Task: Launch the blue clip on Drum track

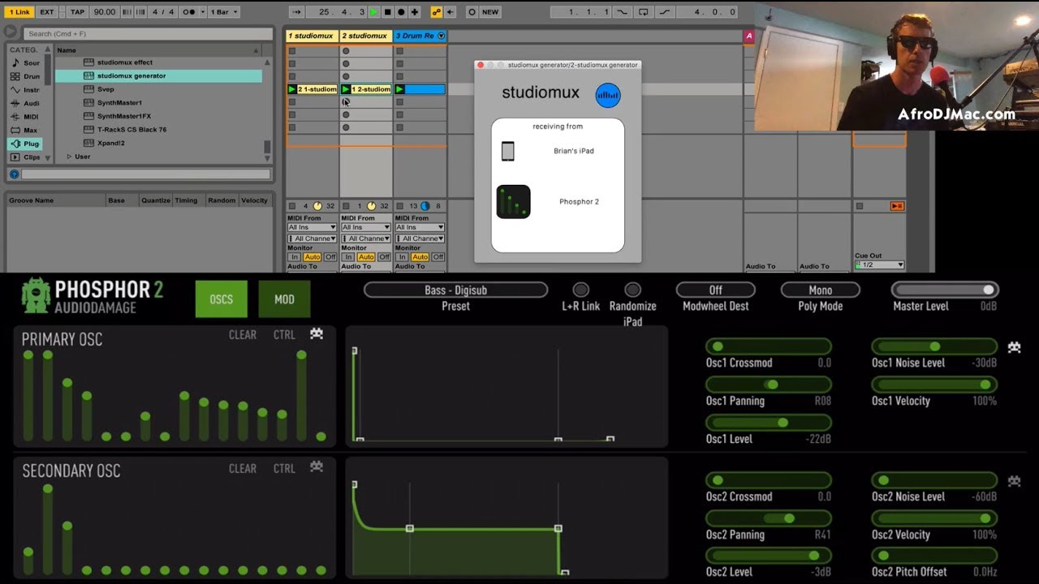Action: 399,89
